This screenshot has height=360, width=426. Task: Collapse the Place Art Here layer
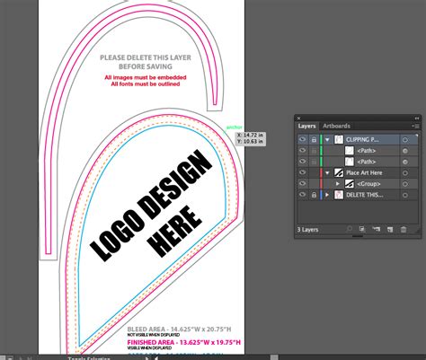[x=327, y=172]
